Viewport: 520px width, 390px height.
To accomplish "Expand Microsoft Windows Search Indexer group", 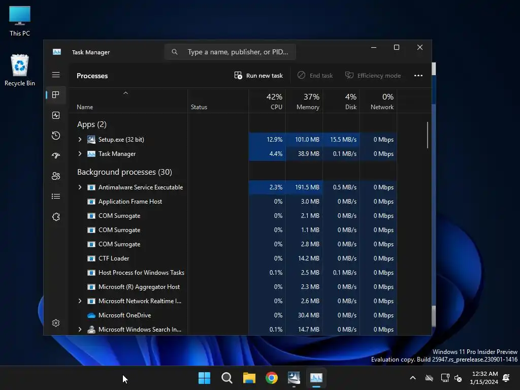I will [80, 330].
